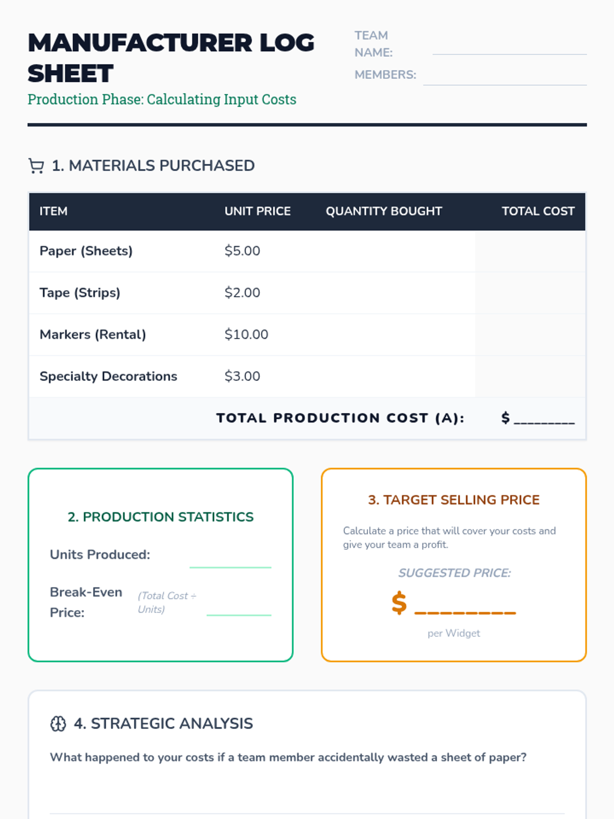Select Specialty Decorations total cost cell
The width and height of the screenshot is (614, 819).
coord(530,377)
